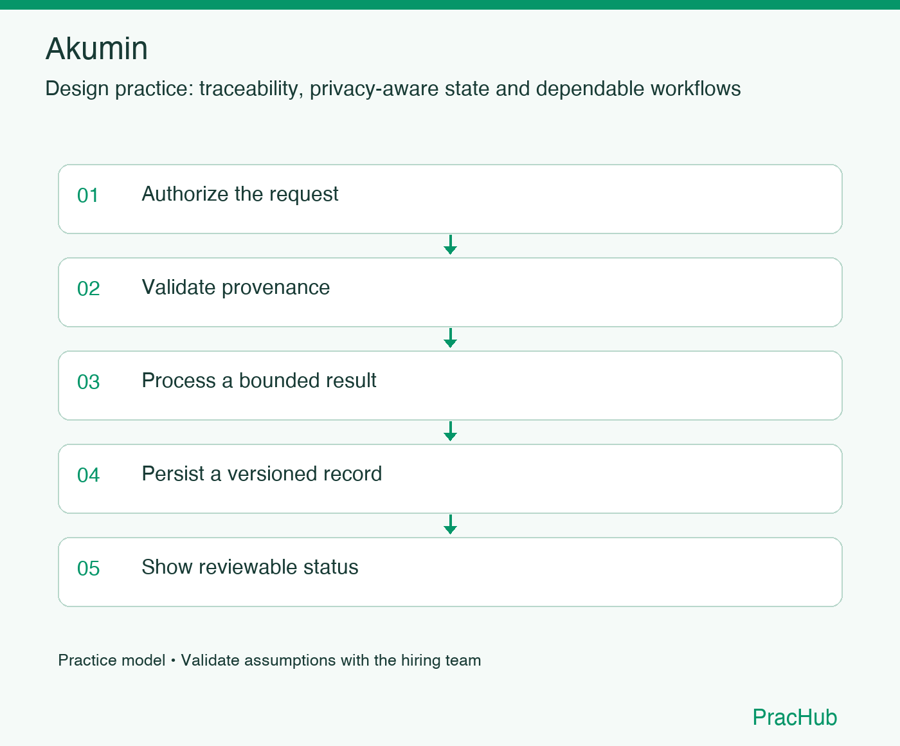
Task: Select the Design practice subtitle text
Action: point(393,89)
